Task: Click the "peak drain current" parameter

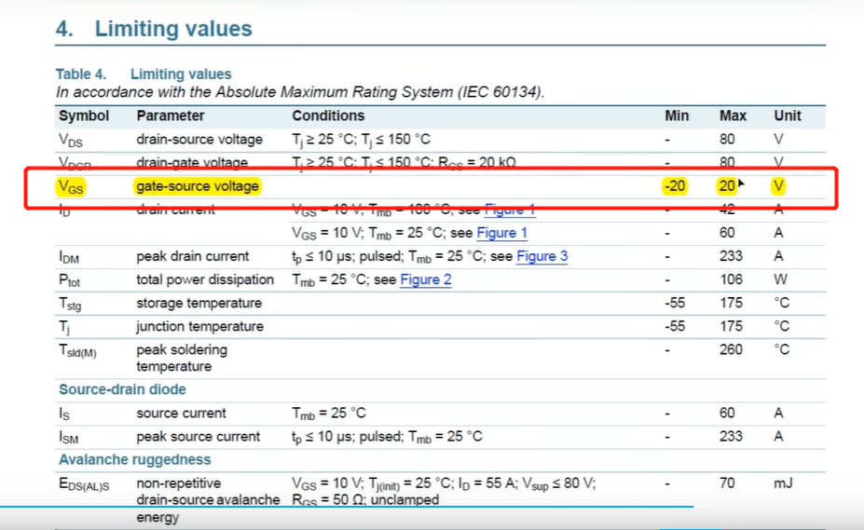Action: pos(193,256)
